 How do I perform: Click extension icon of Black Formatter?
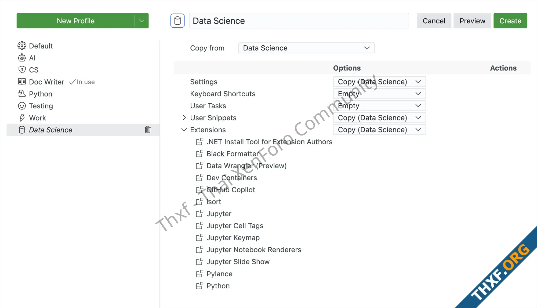coord(199,153)
